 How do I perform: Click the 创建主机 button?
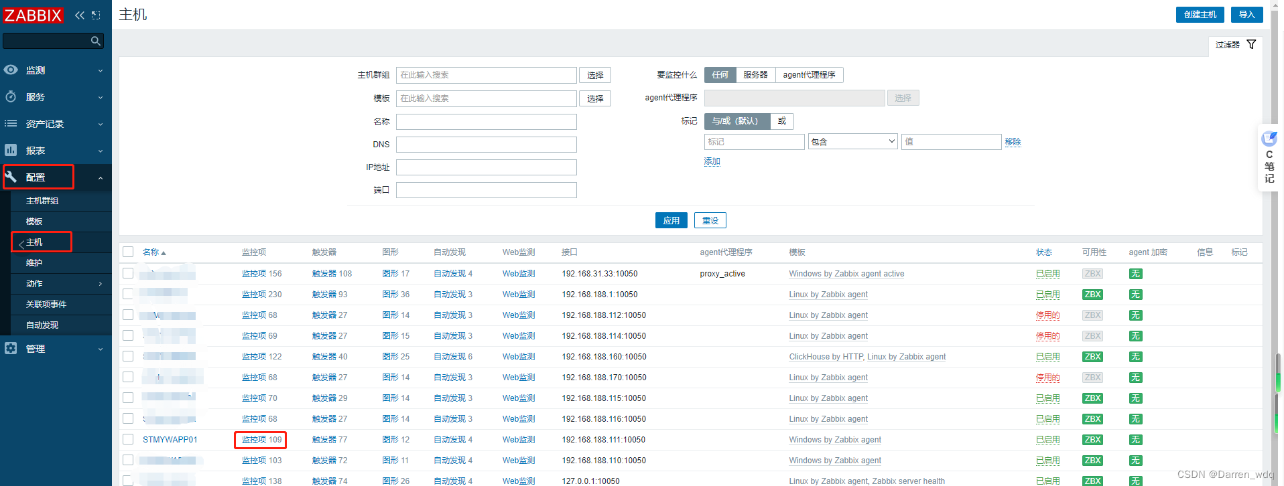(1200, 15)
